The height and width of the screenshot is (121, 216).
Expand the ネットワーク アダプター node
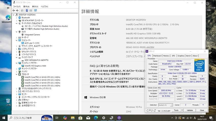click(x=17, y=69)
